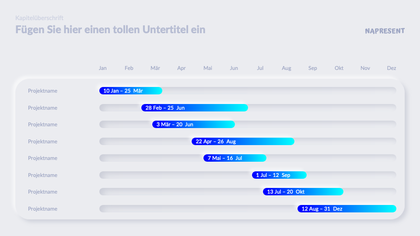420x236 pixels.
Task: Click the 'Mär' month label
Action: click(x=155, y=68)
